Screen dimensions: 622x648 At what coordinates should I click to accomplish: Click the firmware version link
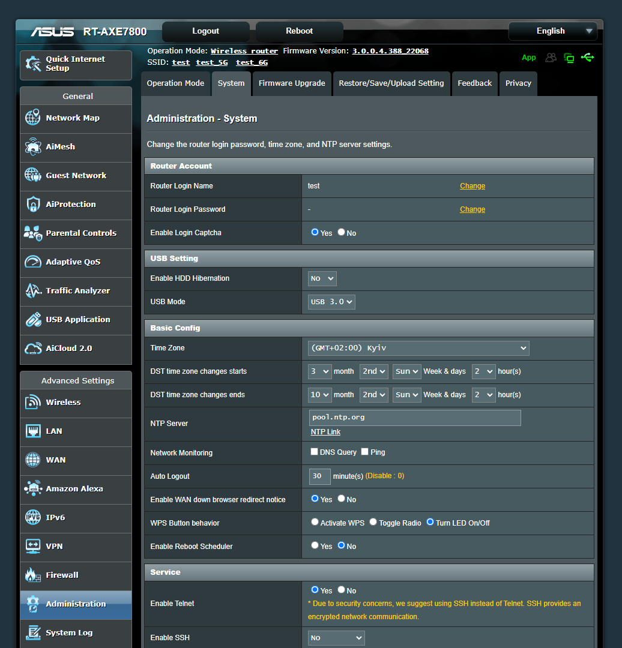(x=390, y=51)
